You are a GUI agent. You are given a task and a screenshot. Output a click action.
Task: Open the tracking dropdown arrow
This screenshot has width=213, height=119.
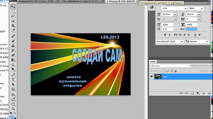pos(199,19)
